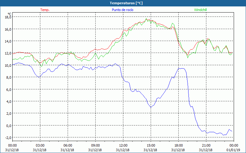246x153 pixels.
Task: Click the '06:00' time axis label
Action: pyautogui.click(x=68, y=146)
